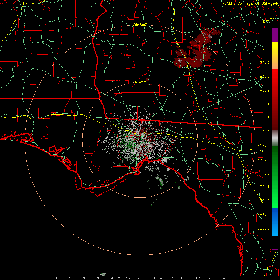Click the 92.3 legend value

click(x=265, y=49)
